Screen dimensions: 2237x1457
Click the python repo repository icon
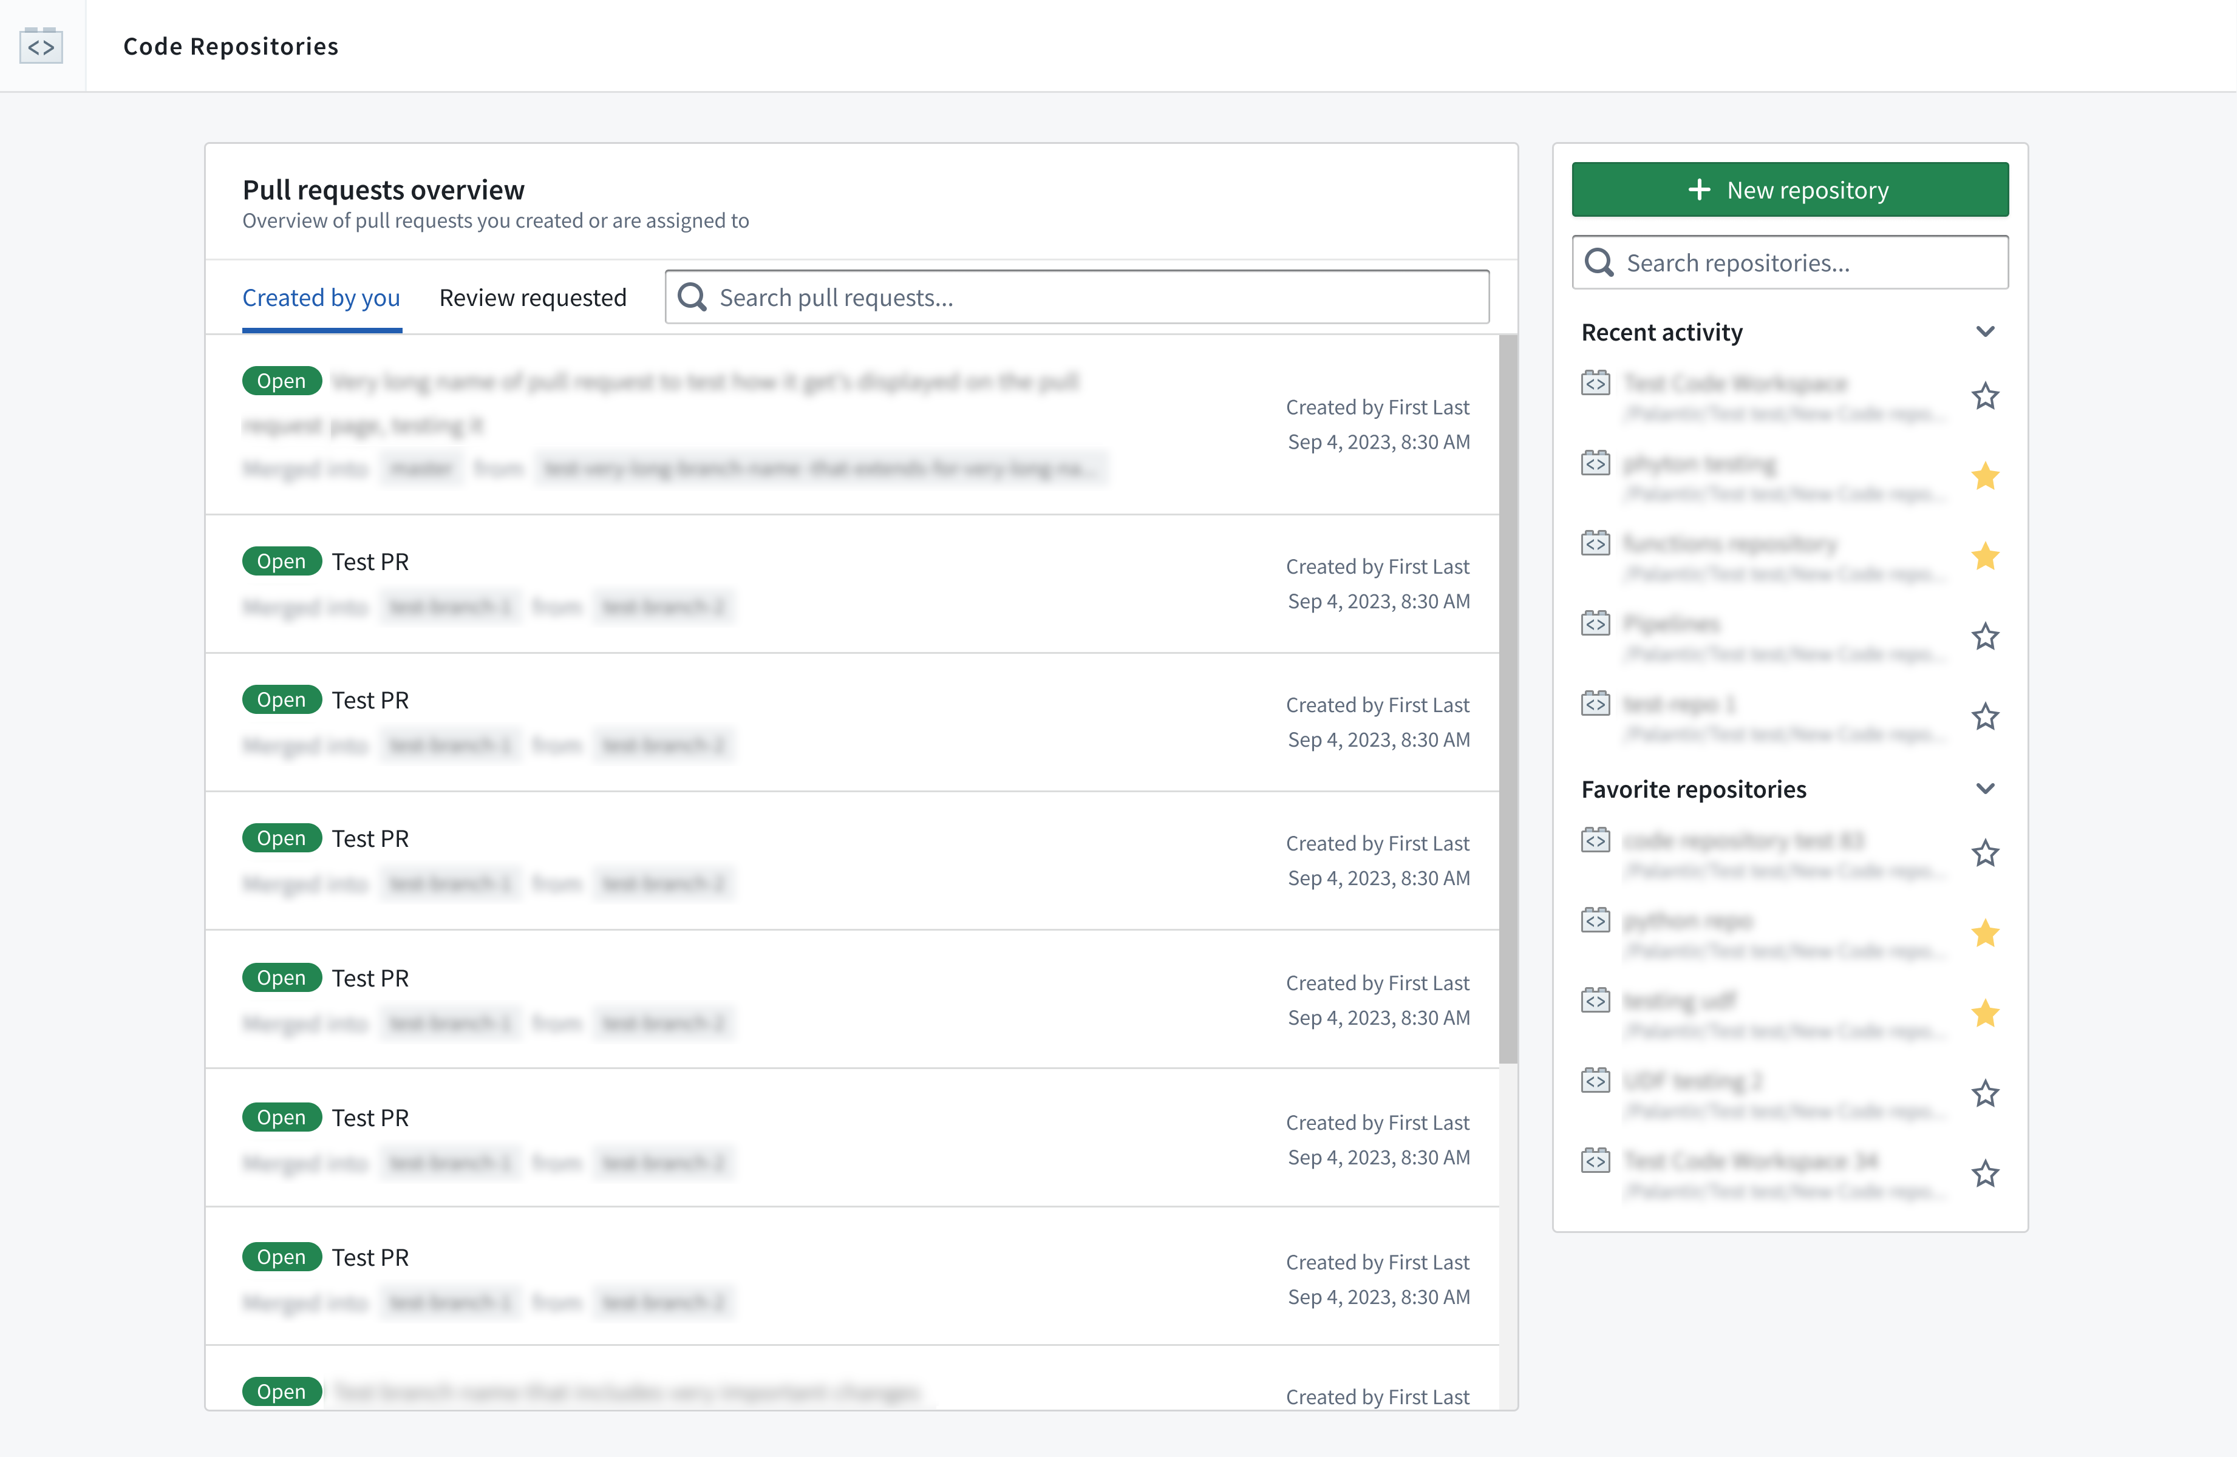click(x=1595, y=919)
